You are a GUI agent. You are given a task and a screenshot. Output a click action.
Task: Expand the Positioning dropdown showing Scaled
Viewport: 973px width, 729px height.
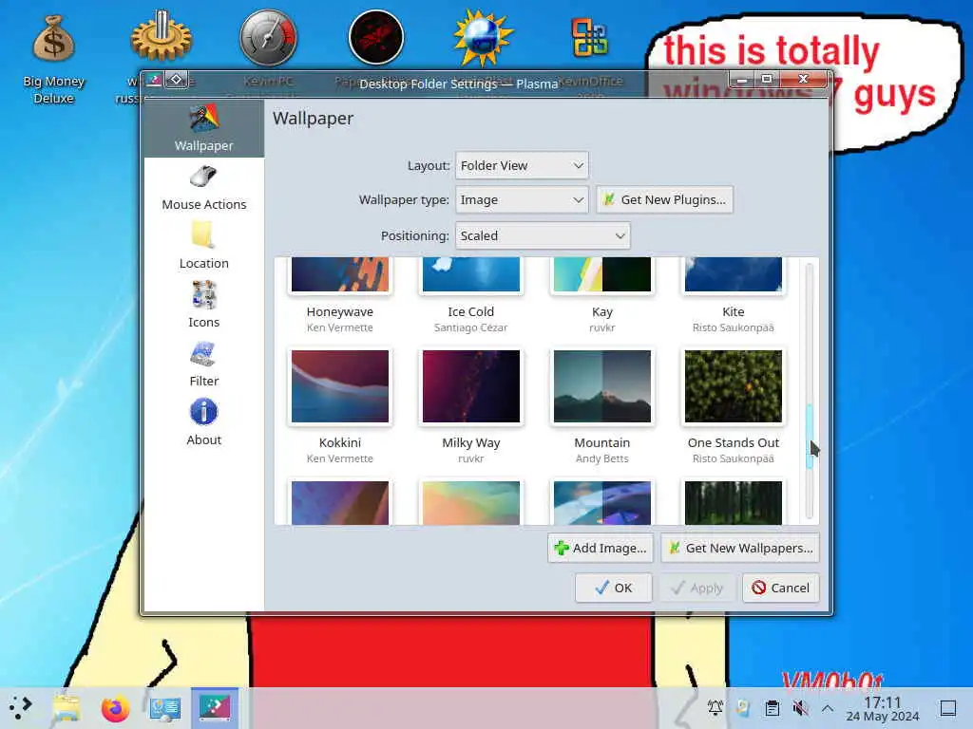(543, 235)
